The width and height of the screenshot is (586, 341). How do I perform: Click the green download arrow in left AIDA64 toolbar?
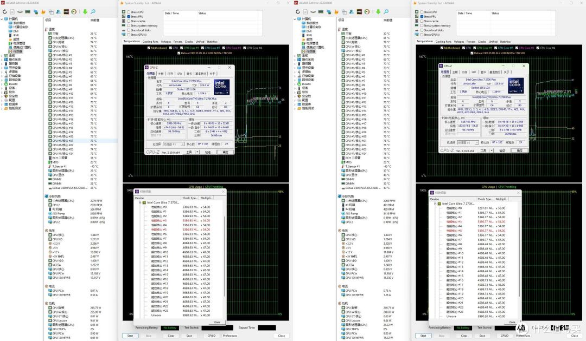pyautogui.click(x=85, y=11)
